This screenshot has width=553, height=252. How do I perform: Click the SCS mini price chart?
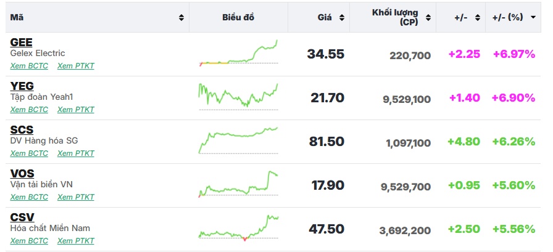pyautogui.click(x=238, y=140)
